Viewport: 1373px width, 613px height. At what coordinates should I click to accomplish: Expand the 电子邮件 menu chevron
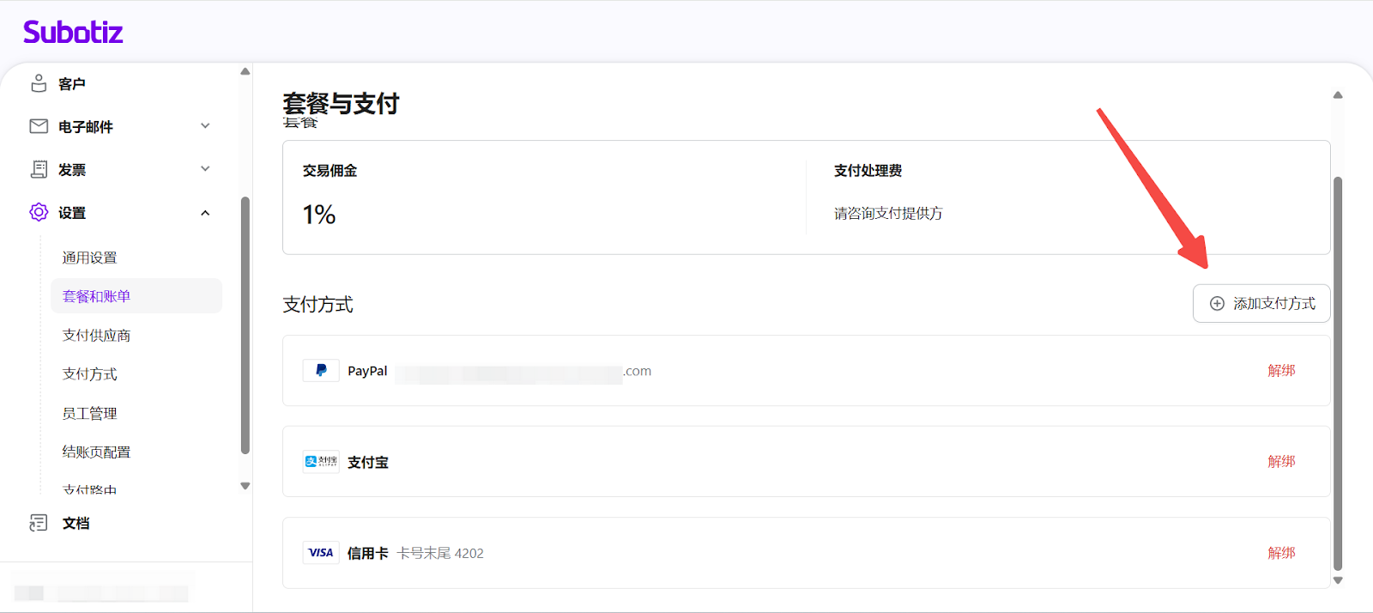(205, 126)
